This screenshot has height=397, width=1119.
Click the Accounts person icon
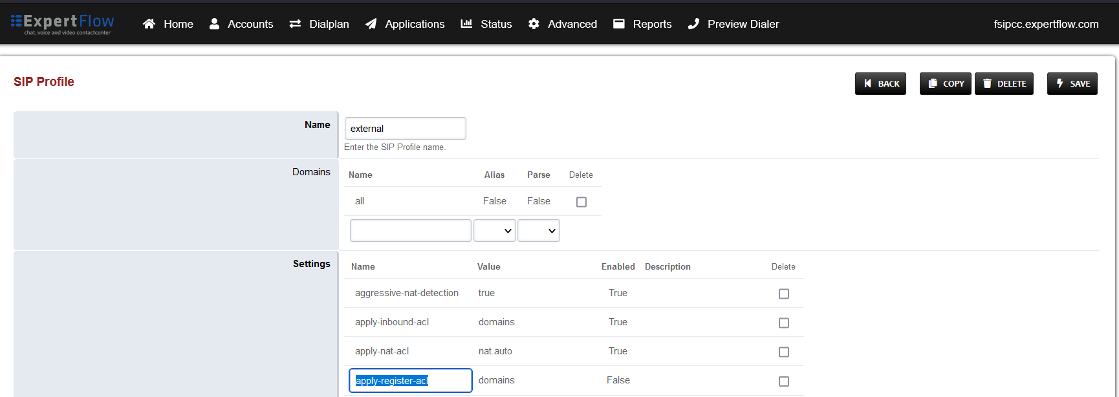(x=214, y=24)
